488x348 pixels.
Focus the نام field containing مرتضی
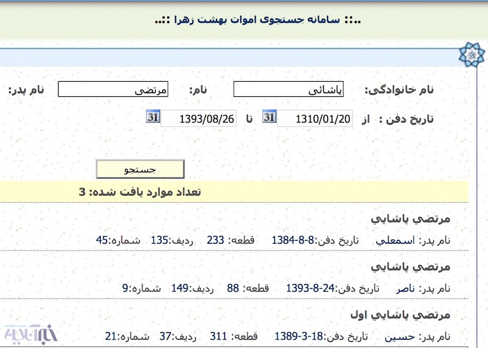pyautogui.click(x=113, y=89)
